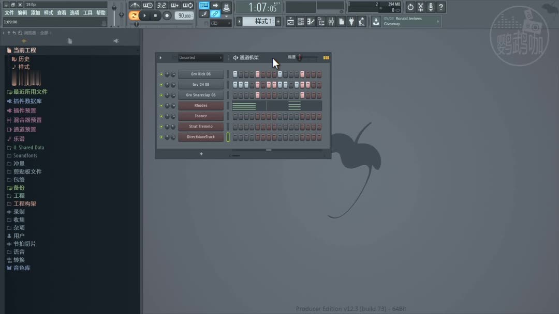Click the channel rack horizontal scrollbar
The height and width of the screenshot is (314, 559).
click(x=268, y=150)
